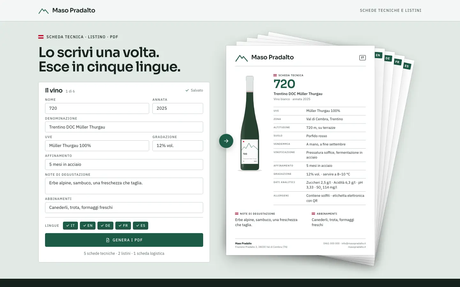460x287 pixels.
Task: Toggle the DE language chip
Action: coord(105,225)
